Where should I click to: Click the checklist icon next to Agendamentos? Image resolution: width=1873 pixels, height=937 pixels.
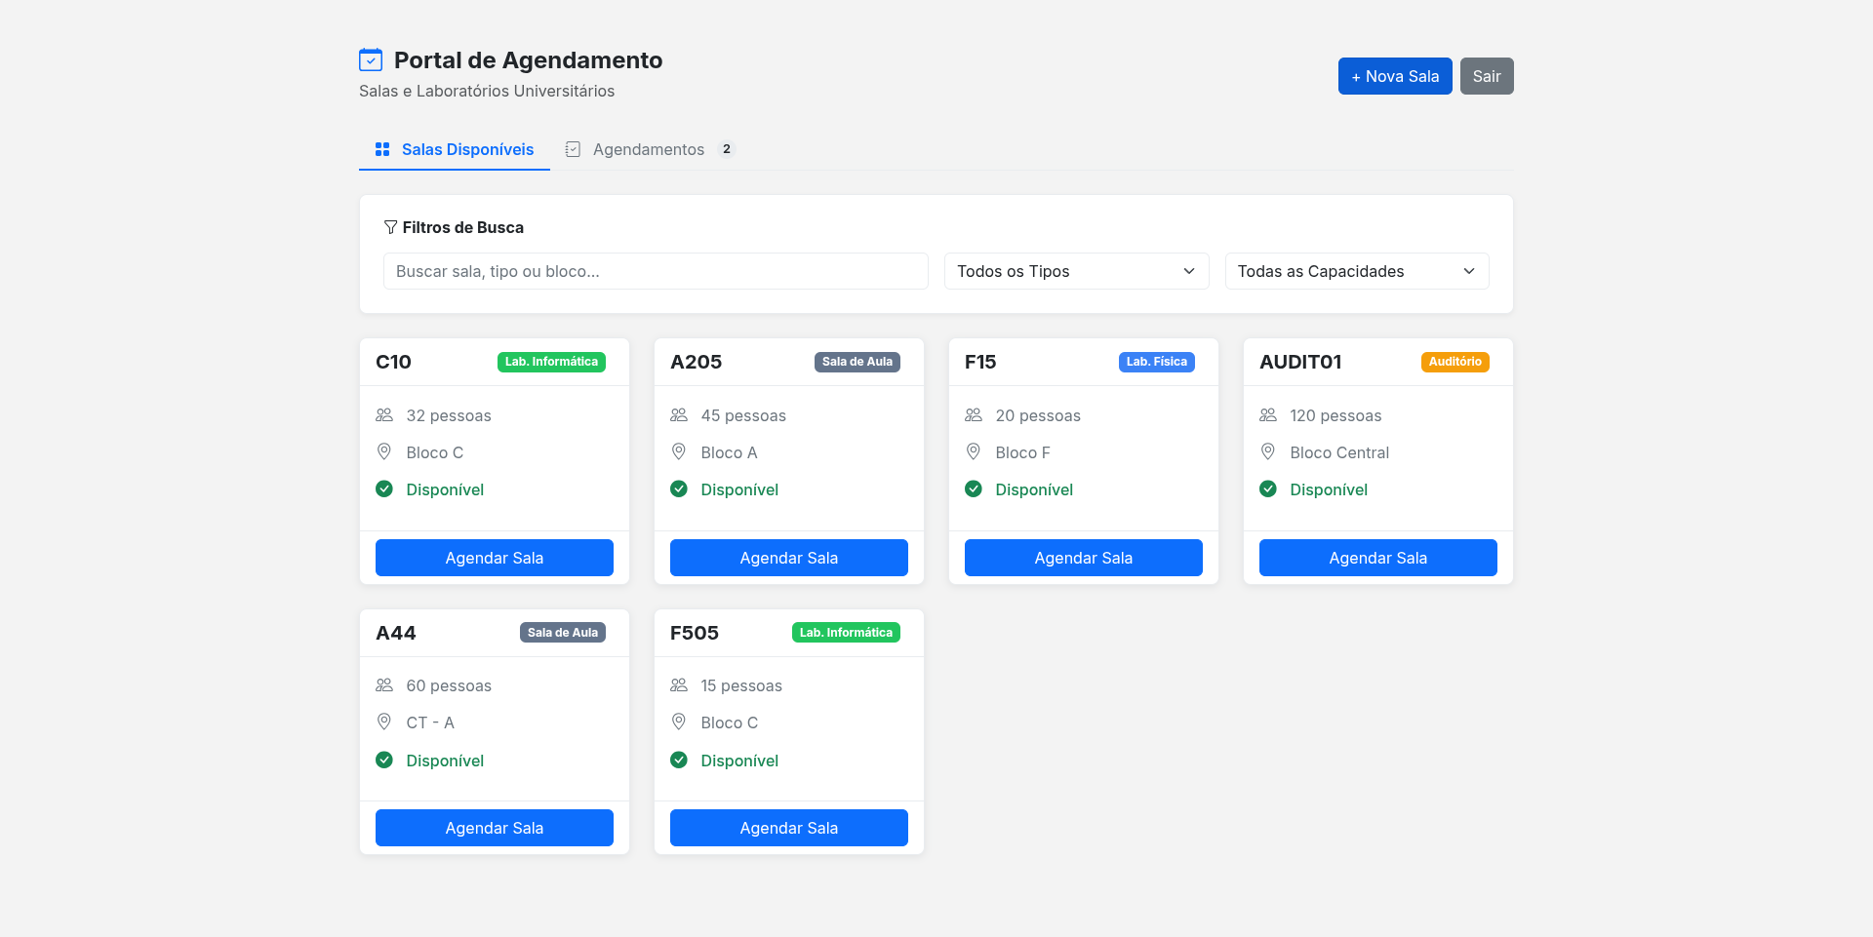pos(573,149)
